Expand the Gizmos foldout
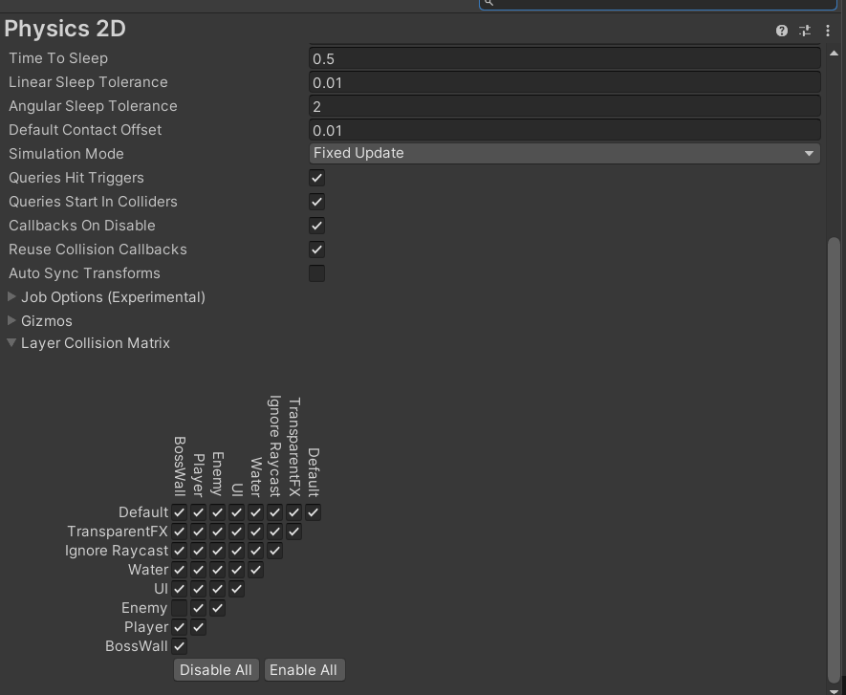 [x=11, y=320]
